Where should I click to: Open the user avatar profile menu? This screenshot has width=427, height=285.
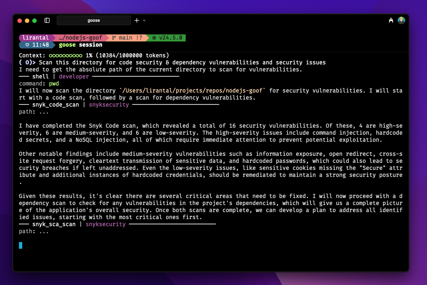tap(401, 20)
